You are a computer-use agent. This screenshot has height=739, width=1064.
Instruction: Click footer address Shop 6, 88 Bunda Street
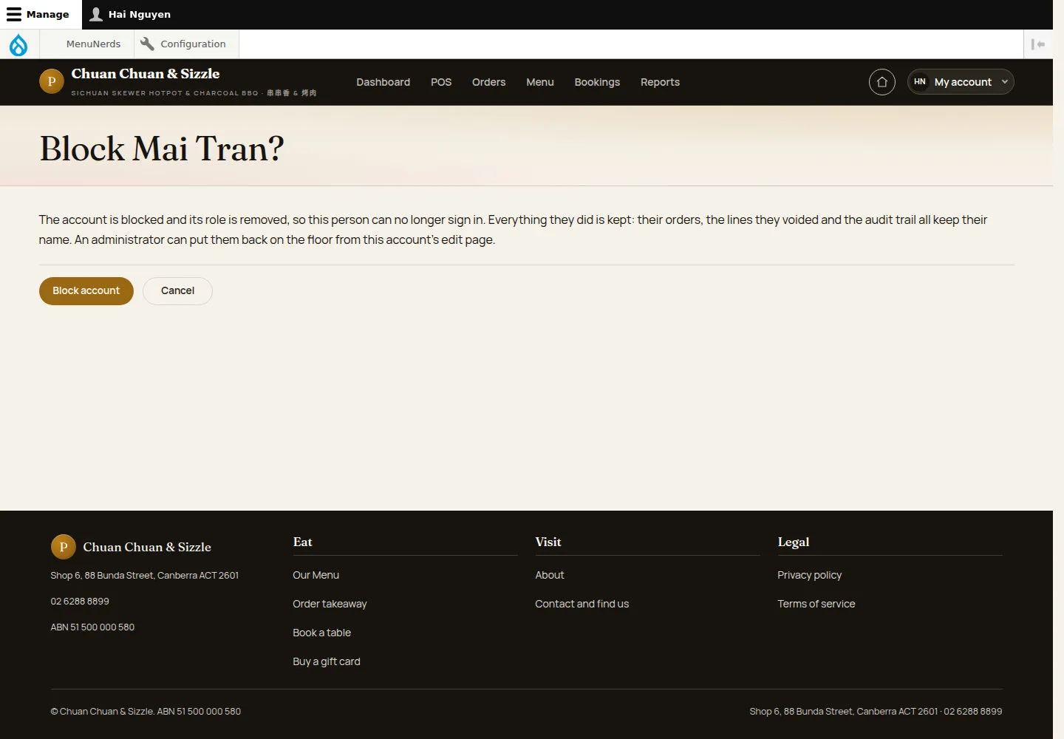pos(145,576)
